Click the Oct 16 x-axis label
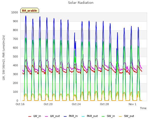Image resolution: width=162 pixels, height=121 pixels. 20,104
